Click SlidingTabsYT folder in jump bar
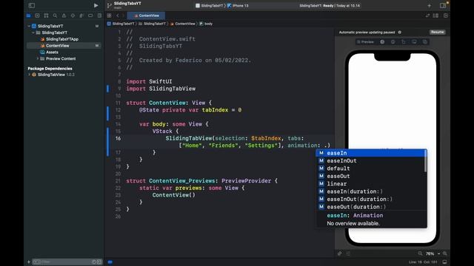This screenshot has width=474, height=266. (152, 24)
